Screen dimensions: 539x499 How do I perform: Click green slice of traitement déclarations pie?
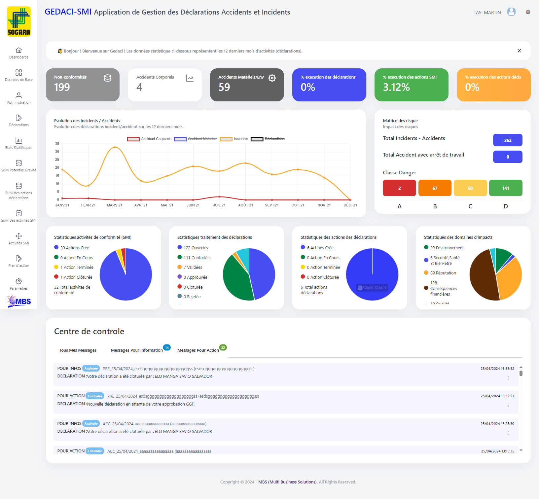click(236, 279)
